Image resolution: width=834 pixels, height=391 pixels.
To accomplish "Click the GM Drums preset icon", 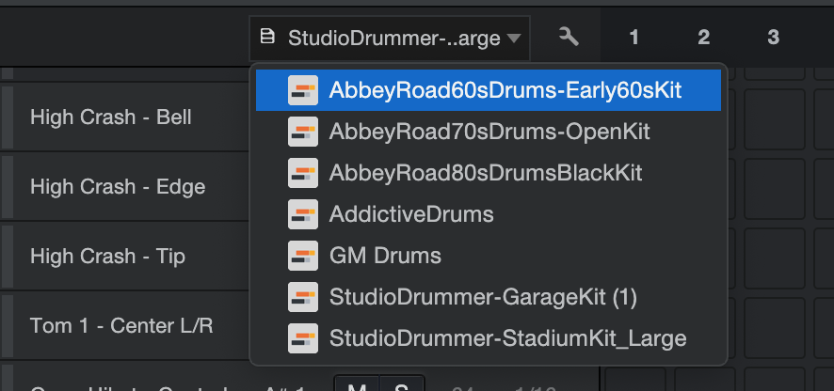I will (x=303, y=256).
